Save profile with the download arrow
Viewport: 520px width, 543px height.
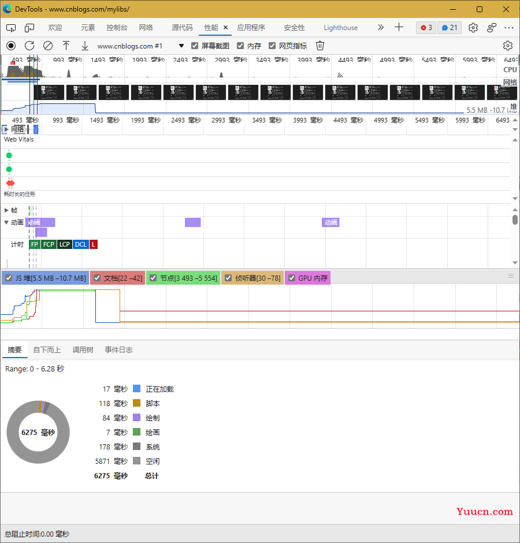[85, 46]
